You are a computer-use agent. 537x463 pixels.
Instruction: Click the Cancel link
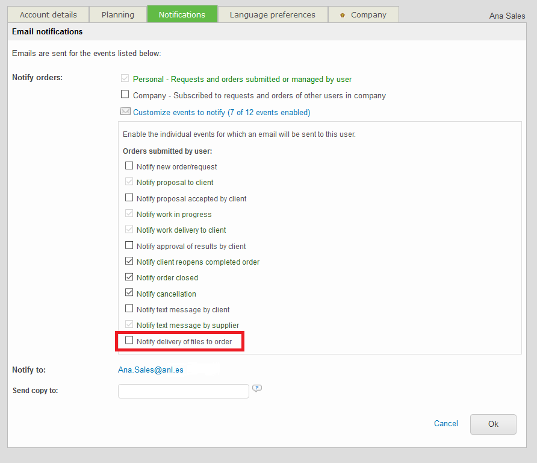pos(445,424)
